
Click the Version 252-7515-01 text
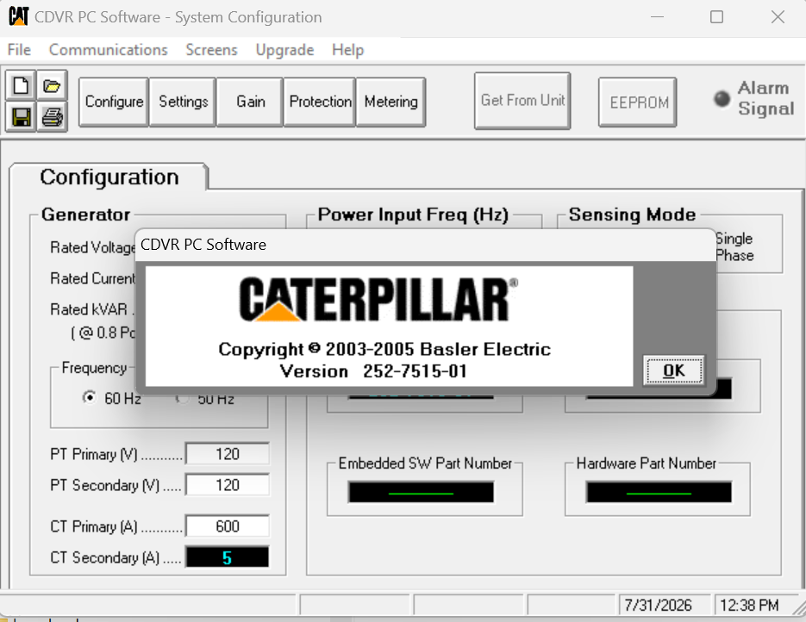tap(374, 370)
